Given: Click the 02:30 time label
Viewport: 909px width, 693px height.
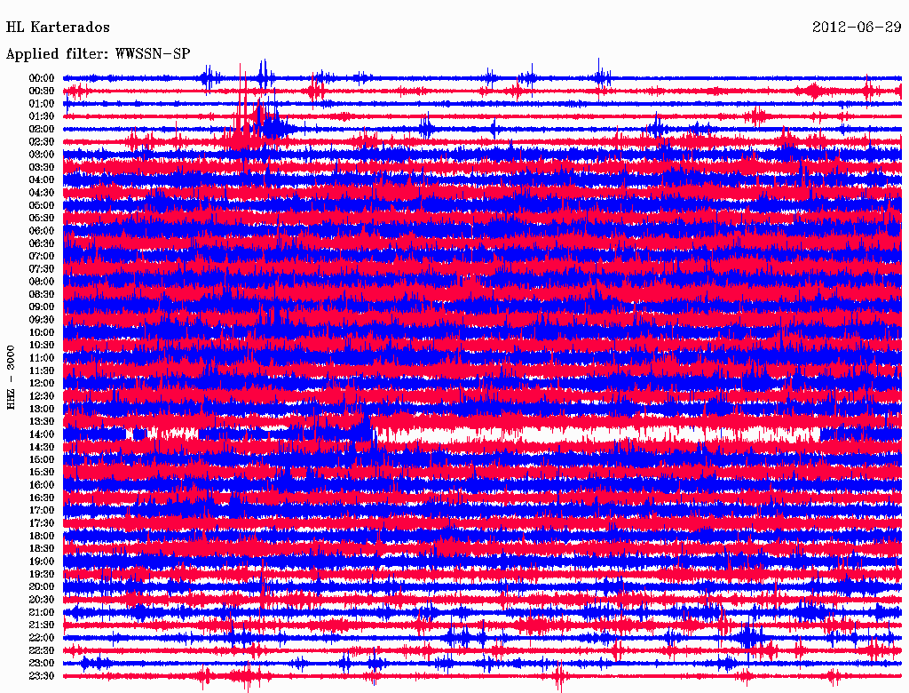Looking at the screenshot, I should (42, 142).
